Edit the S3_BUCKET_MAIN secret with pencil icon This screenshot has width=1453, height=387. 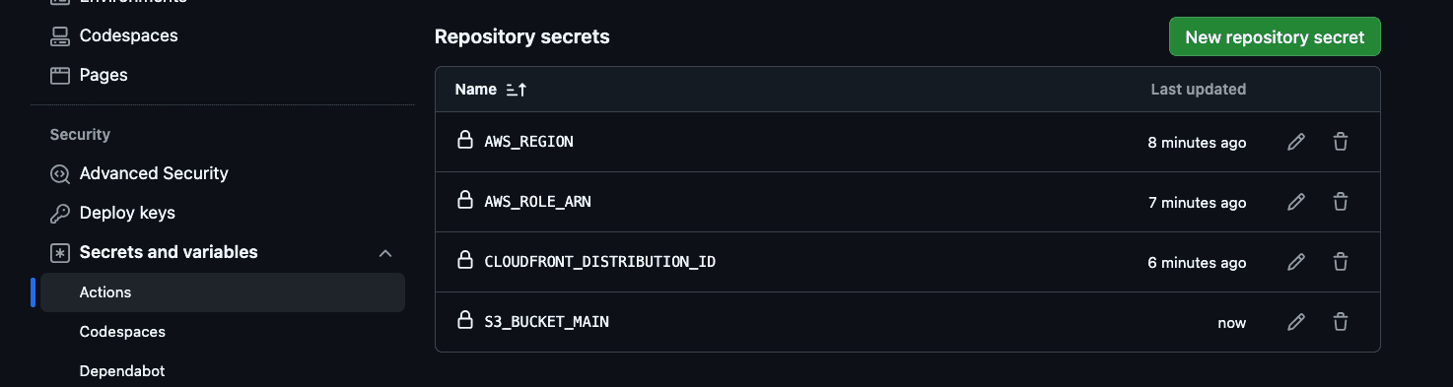[x=1296, y=322]
